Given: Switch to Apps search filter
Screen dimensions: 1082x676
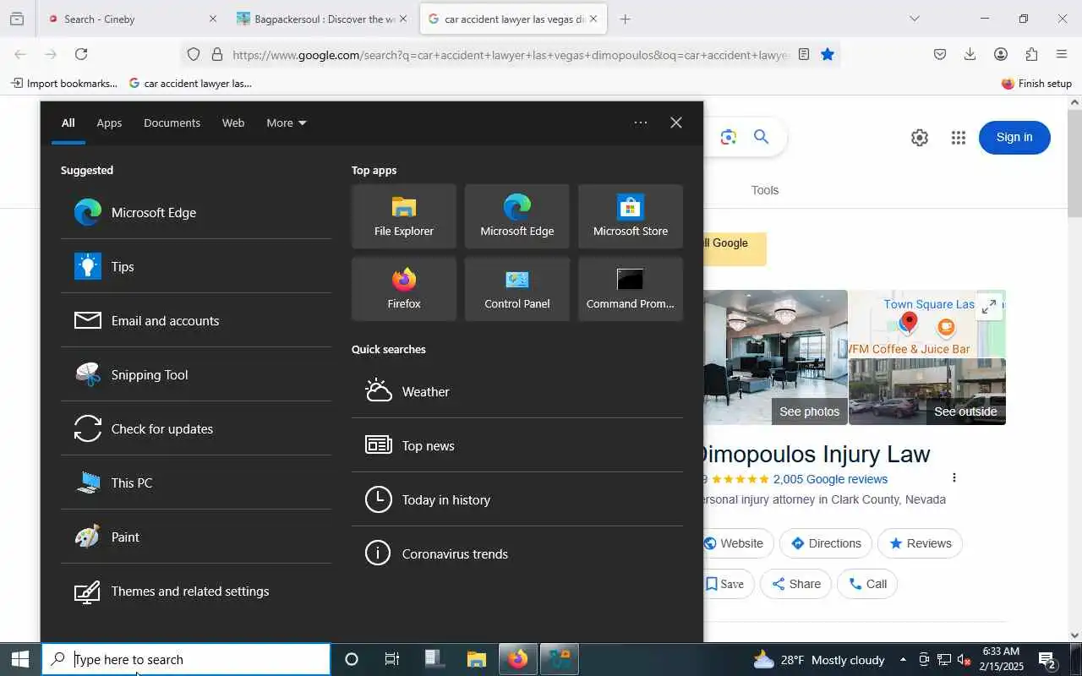Looking at the screenshot, I should 109,123.
